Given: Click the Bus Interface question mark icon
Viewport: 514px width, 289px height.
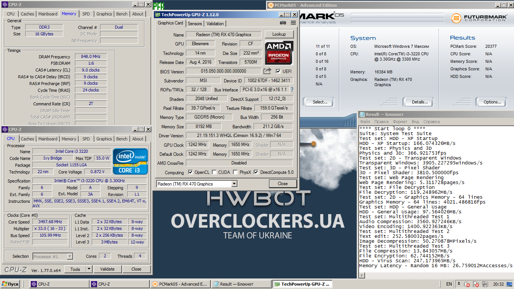Looking at the screenshot, I should (292, 90).
